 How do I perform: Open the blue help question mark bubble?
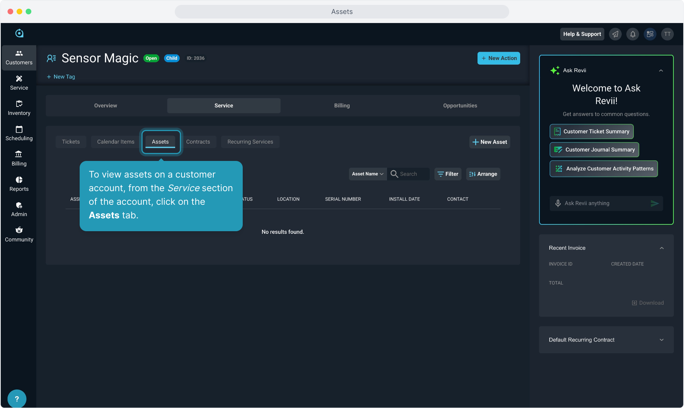[x=17, y=399]
